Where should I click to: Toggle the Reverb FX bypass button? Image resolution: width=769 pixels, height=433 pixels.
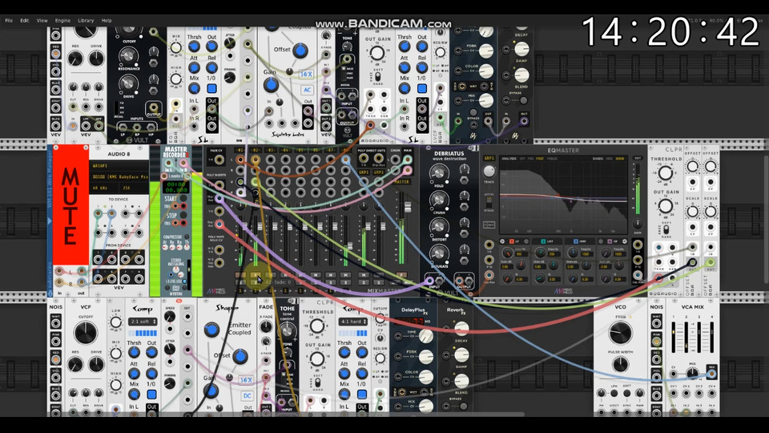point(464,406)
